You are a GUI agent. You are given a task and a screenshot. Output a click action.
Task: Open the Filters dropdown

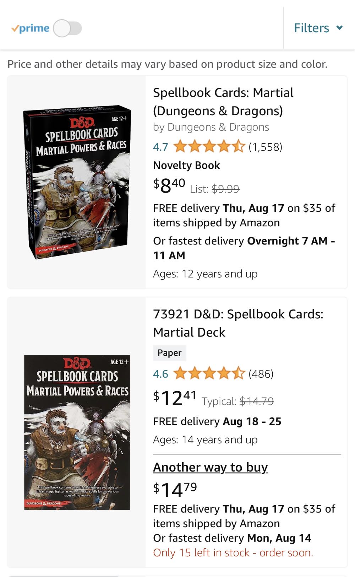312,28
